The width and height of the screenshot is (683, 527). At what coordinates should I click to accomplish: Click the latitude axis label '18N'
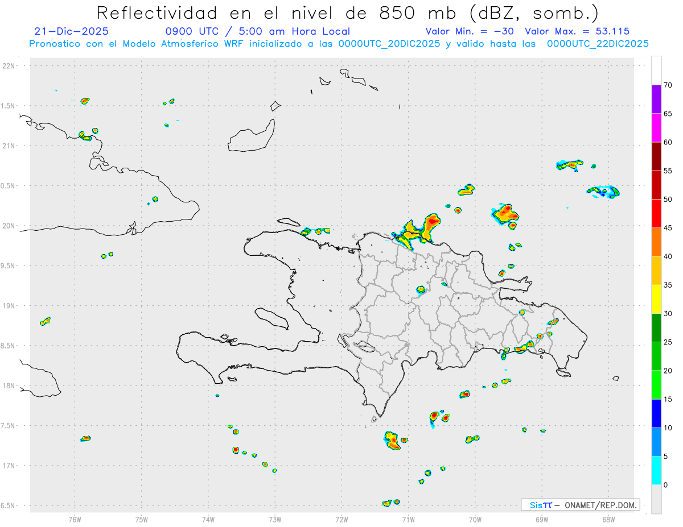tap(10, 386)
